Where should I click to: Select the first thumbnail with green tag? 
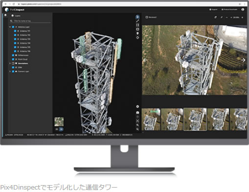point(151,120)
